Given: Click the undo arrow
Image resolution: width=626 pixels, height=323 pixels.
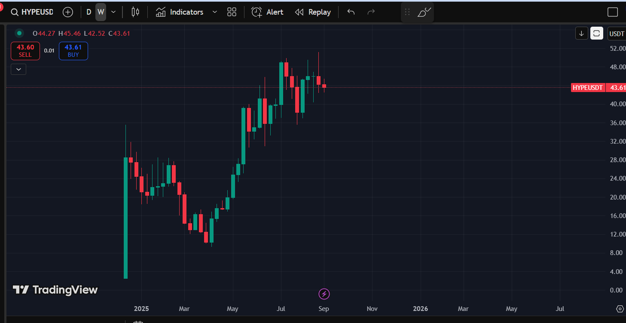Looking at the screenshot, I should click(351, 12).
